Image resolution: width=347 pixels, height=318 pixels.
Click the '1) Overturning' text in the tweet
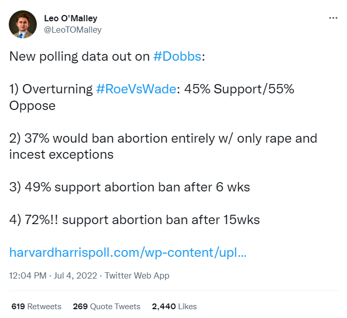click(x=51, y=89)
